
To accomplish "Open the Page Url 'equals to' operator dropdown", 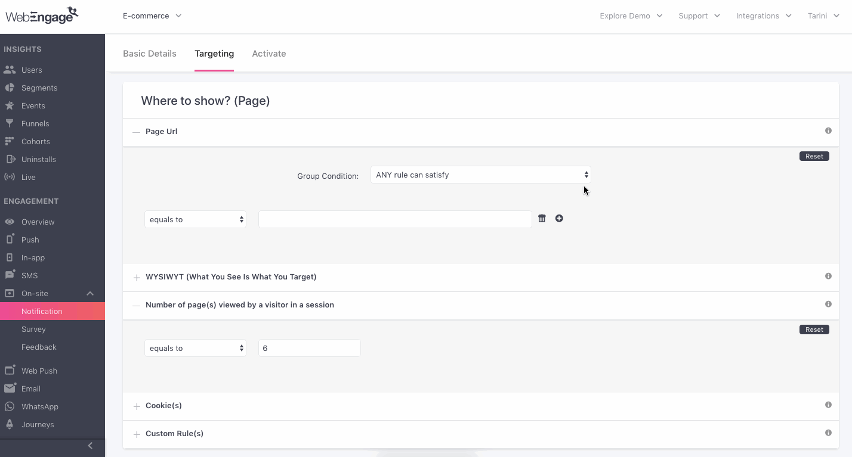I will 195,219.
